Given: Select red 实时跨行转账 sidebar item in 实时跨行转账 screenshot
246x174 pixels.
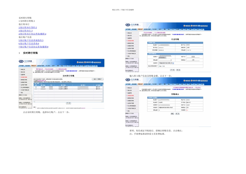Looking at the screenshot, I should 24,77.
